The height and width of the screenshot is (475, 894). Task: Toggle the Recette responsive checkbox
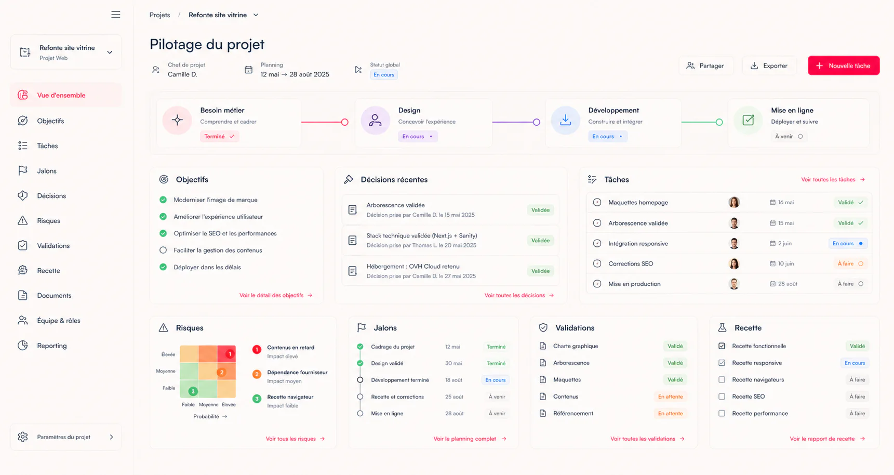click(x=722, y=363)
